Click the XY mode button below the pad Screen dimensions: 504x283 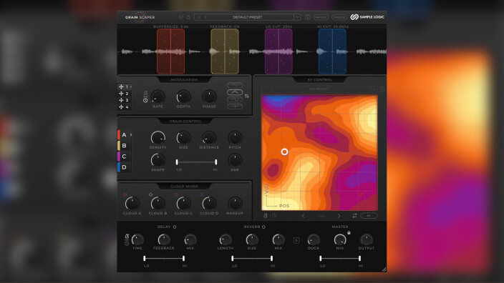[x=369, y=216]
